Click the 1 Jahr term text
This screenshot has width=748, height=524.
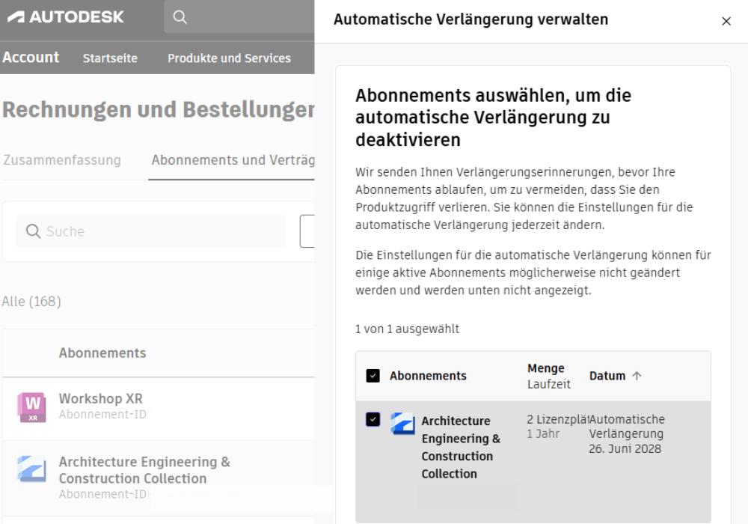coord(543,434)
